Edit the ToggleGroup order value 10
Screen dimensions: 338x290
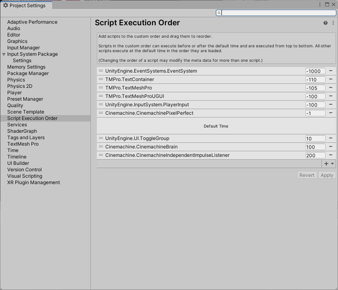click(315, 138)
